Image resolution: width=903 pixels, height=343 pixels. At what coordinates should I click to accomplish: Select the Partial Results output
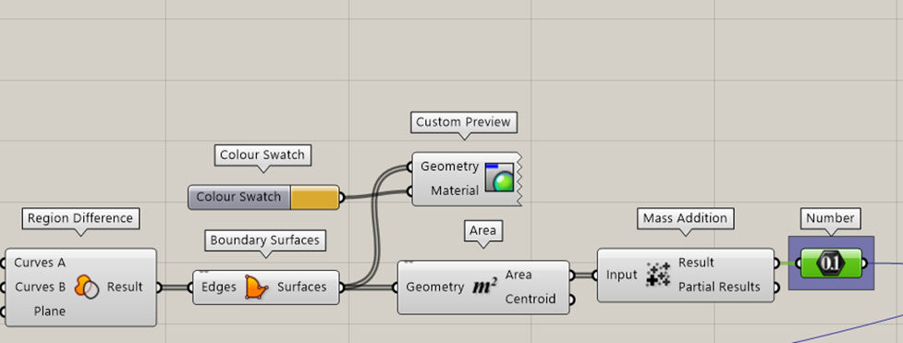pos(719,288)
